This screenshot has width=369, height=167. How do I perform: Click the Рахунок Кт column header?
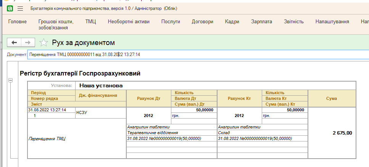point(240,98)
